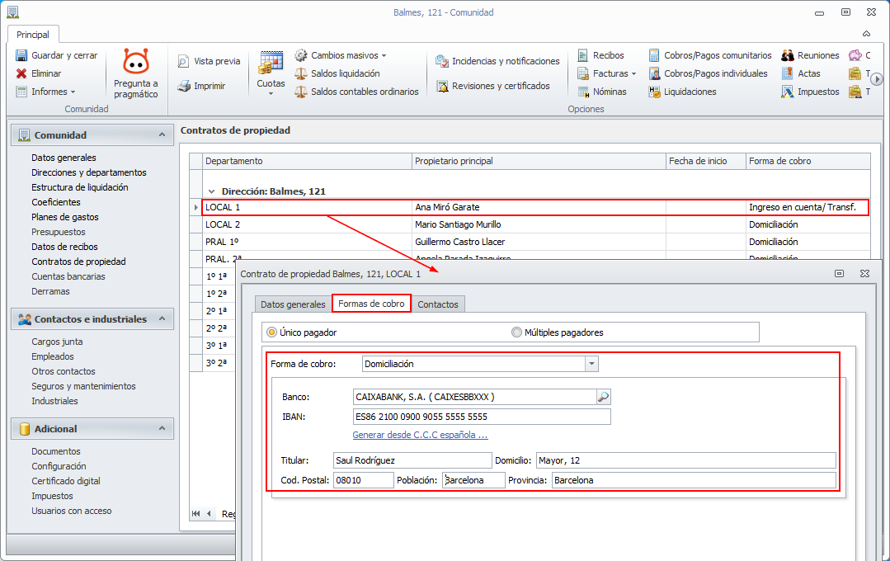Screen dimensions: 890x561
Task: Click the Imprimir printer icon
Action: 183,87
